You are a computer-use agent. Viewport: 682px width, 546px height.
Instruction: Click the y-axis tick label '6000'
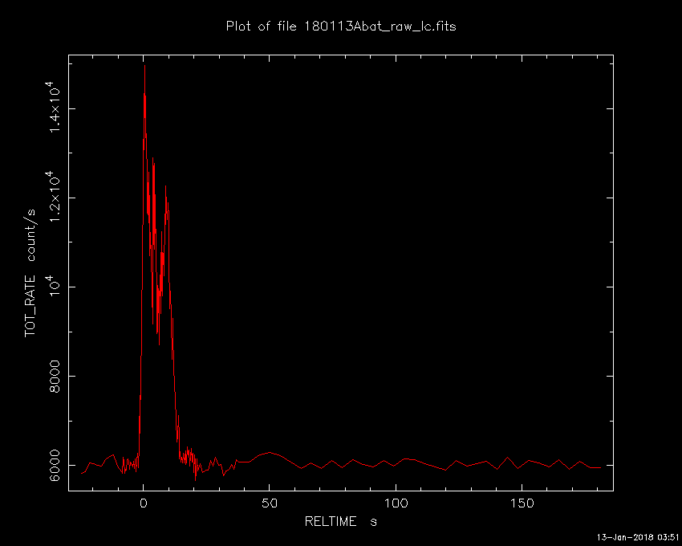coord(55,466)
